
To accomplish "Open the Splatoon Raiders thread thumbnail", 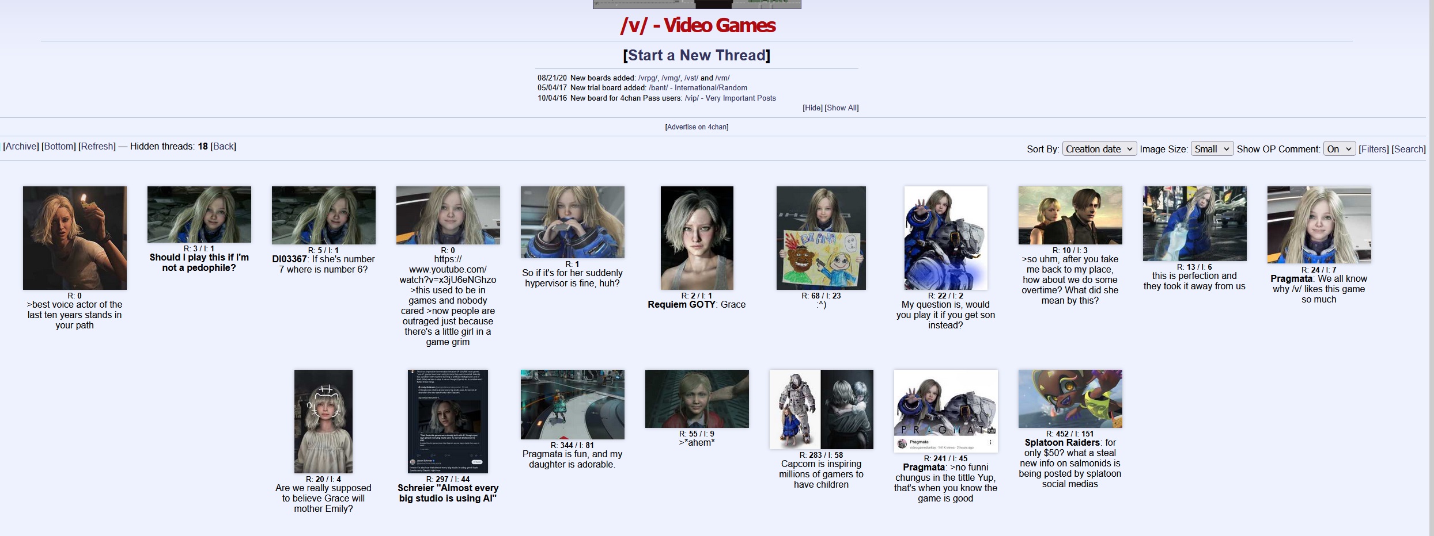I will tap(1070, 399).
